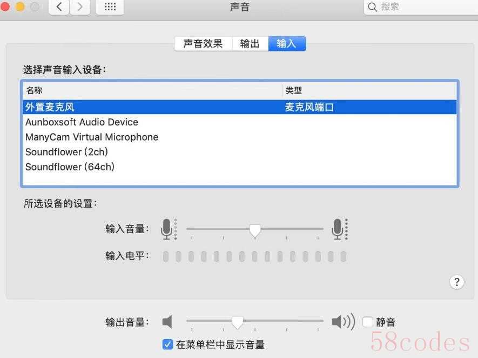Screen dimensions: 478x358
Task: Focus the 搜索 search field
Action: point(421,6)
